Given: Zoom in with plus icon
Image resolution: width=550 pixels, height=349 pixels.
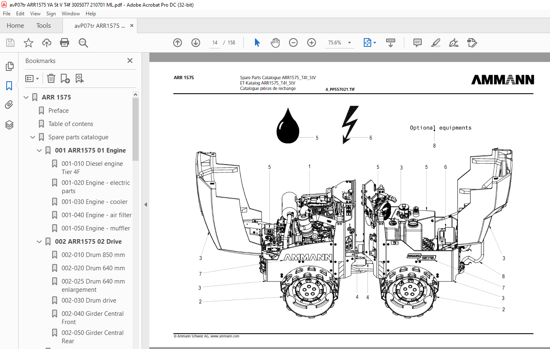Looking at the screenshot, I should [x=312, y=43].
